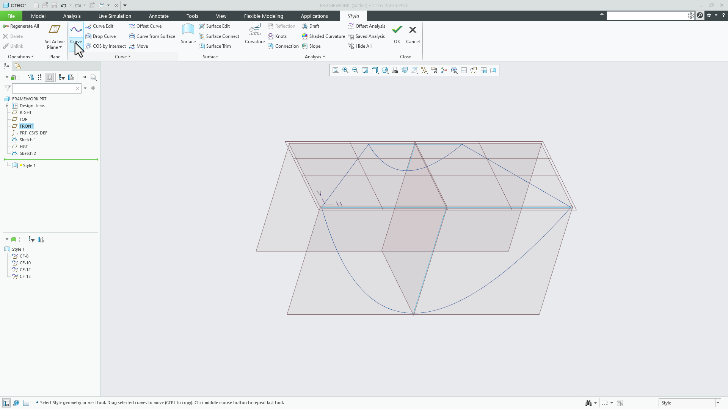Select Curve Edit tool
The height and width of the screenshot is (409, 728).
pyautogui.click(x=100, y=26)
